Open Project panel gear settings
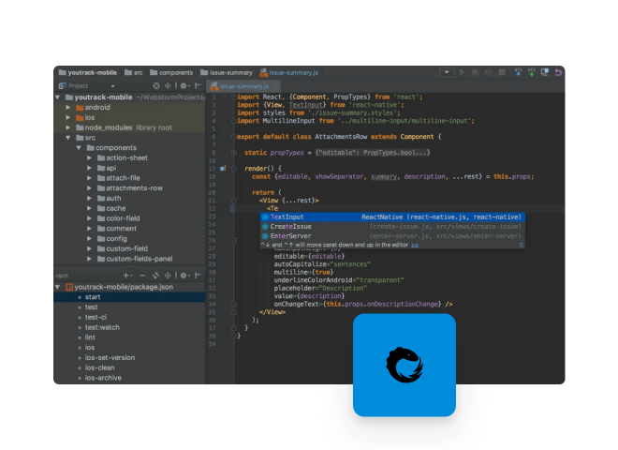This screenshot has width=618, height=450. pos(184,85)
